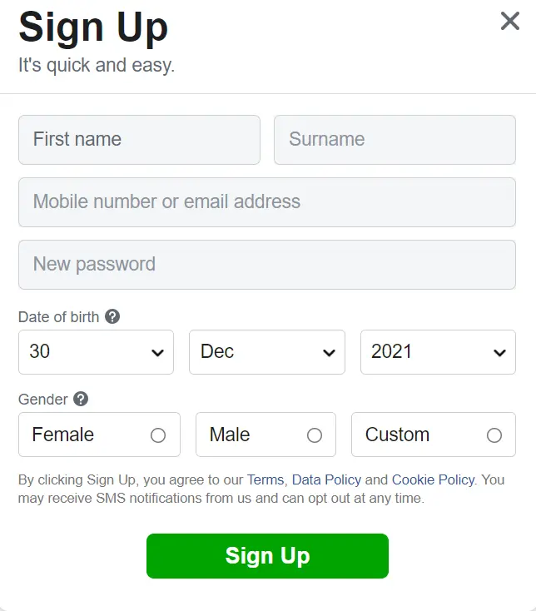Close the Sign Up dialog with X
The height and width of the screenshot is (611, 536).
click(510, 21)
